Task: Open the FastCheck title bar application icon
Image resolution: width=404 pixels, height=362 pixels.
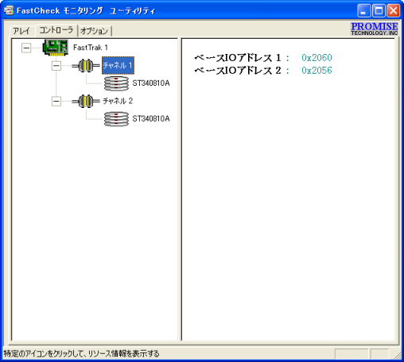Action: point(9,10)
